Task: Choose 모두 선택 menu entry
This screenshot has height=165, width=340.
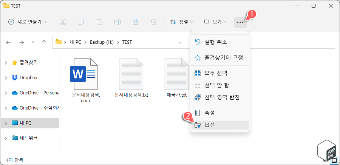Action: click(220, 73)
